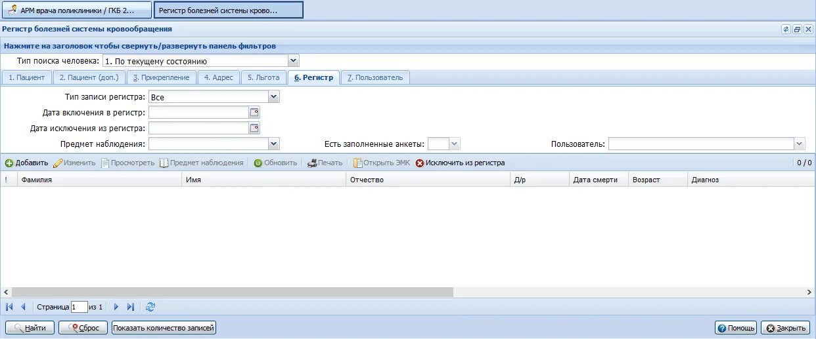Close the Регистр болезней window
Screen dimensions: 816x339
808,30
